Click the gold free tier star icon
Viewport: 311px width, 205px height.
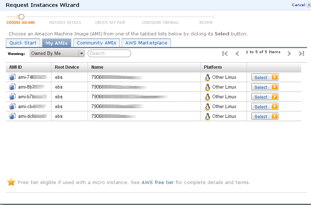[11, 182]
